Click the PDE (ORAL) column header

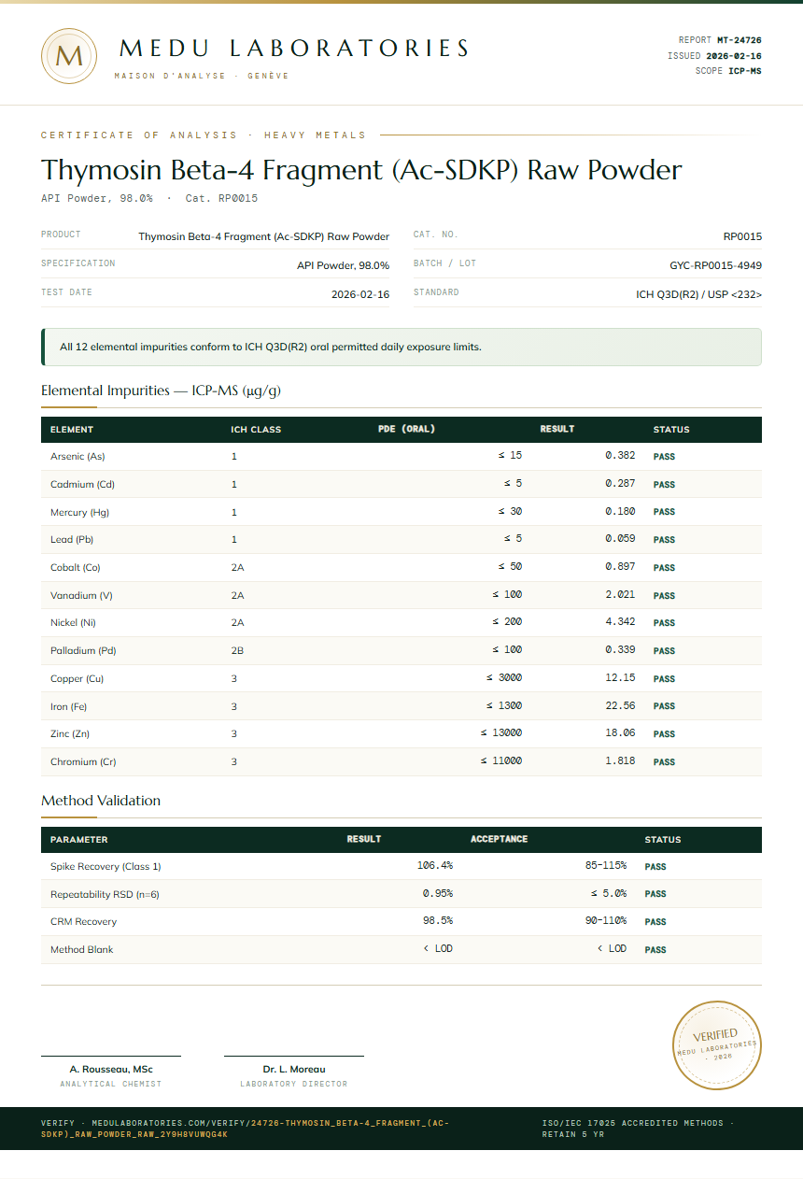coord(406,430)
